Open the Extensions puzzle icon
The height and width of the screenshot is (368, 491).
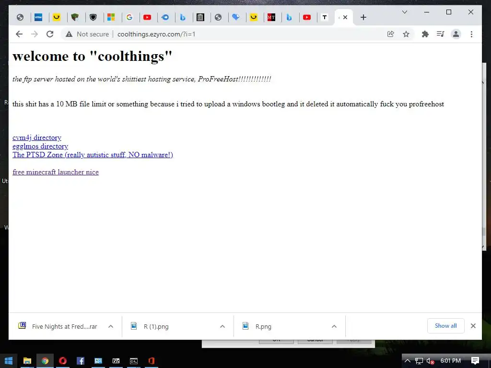tap(425, 34)
